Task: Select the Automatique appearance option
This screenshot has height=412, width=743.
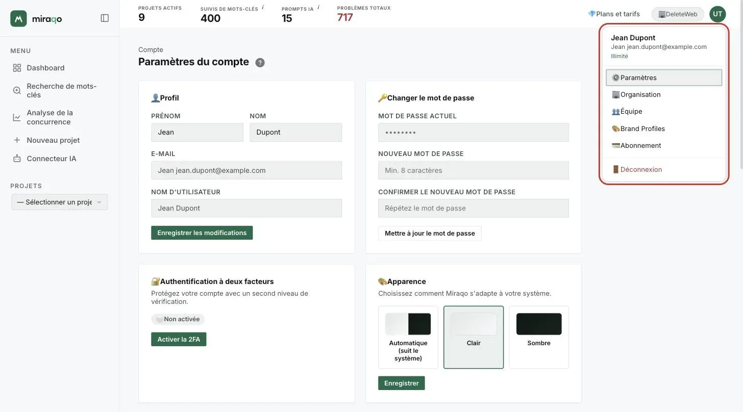Action: coord(408,337)
